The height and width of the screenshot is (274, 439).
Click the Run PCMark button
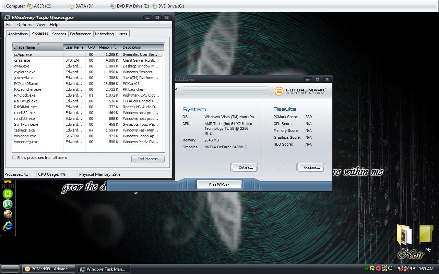click(x=219, y=185)
